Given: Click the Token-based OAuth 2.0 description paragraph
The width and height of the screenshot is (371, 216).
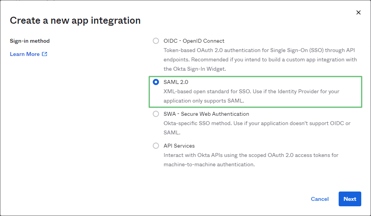Looking at the screenshot, I should point(260,60).
